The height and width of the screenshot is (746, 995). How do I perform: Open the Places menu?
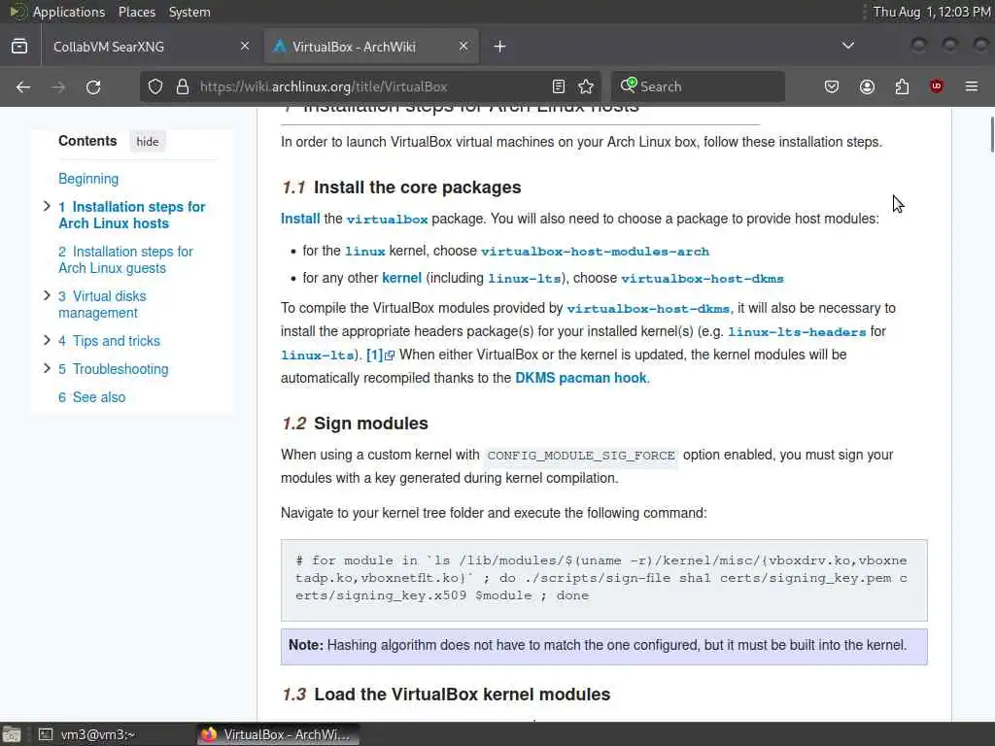pyautogui.click(x=136, y=12)
